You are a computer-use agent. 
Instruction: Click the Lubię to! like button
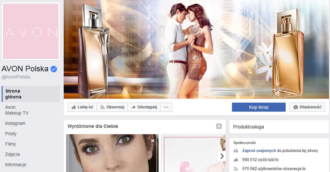click(x=82, y=107)
